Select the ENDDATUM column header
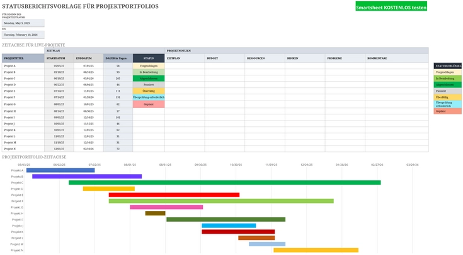 pos(89,58)
